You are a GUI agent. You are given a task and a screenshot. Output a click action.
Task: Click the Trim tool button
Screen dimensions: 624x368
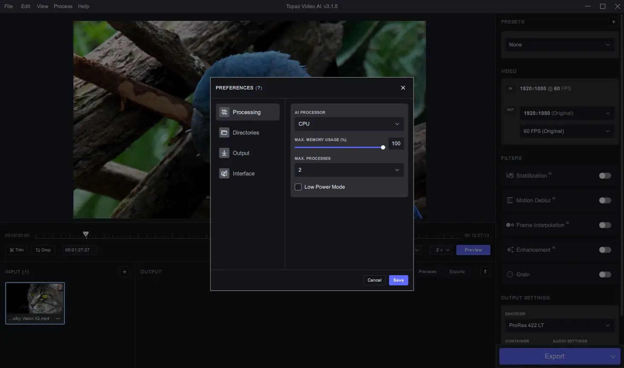point(17,250)
